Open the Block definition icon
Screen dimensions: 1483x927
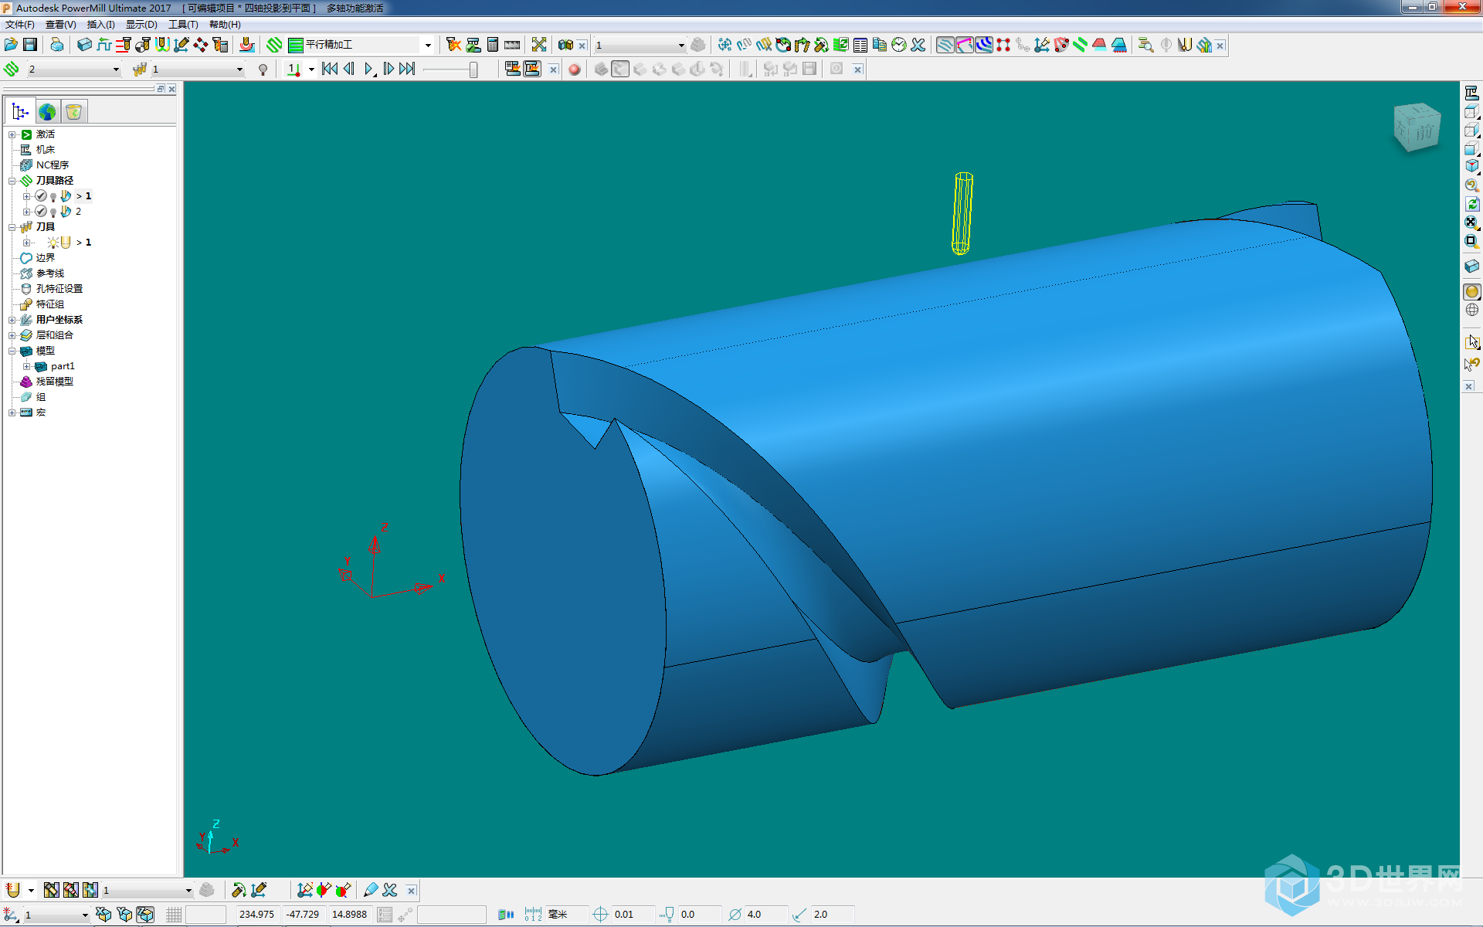[85, 45]
